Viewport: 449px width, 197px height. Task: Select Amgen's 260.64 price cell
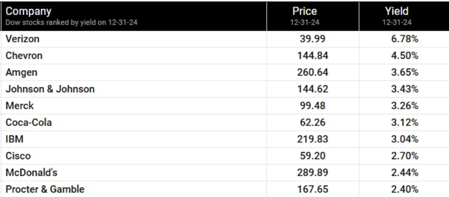click(313, 72)
